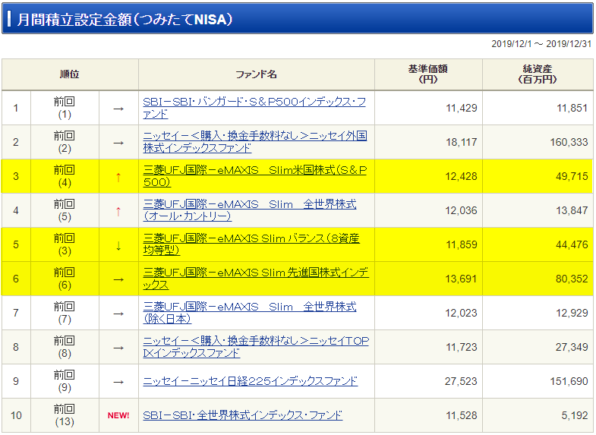Click the ファンド名 column header
The height and width of the screenshot is (435, 596).
point(257,74)
